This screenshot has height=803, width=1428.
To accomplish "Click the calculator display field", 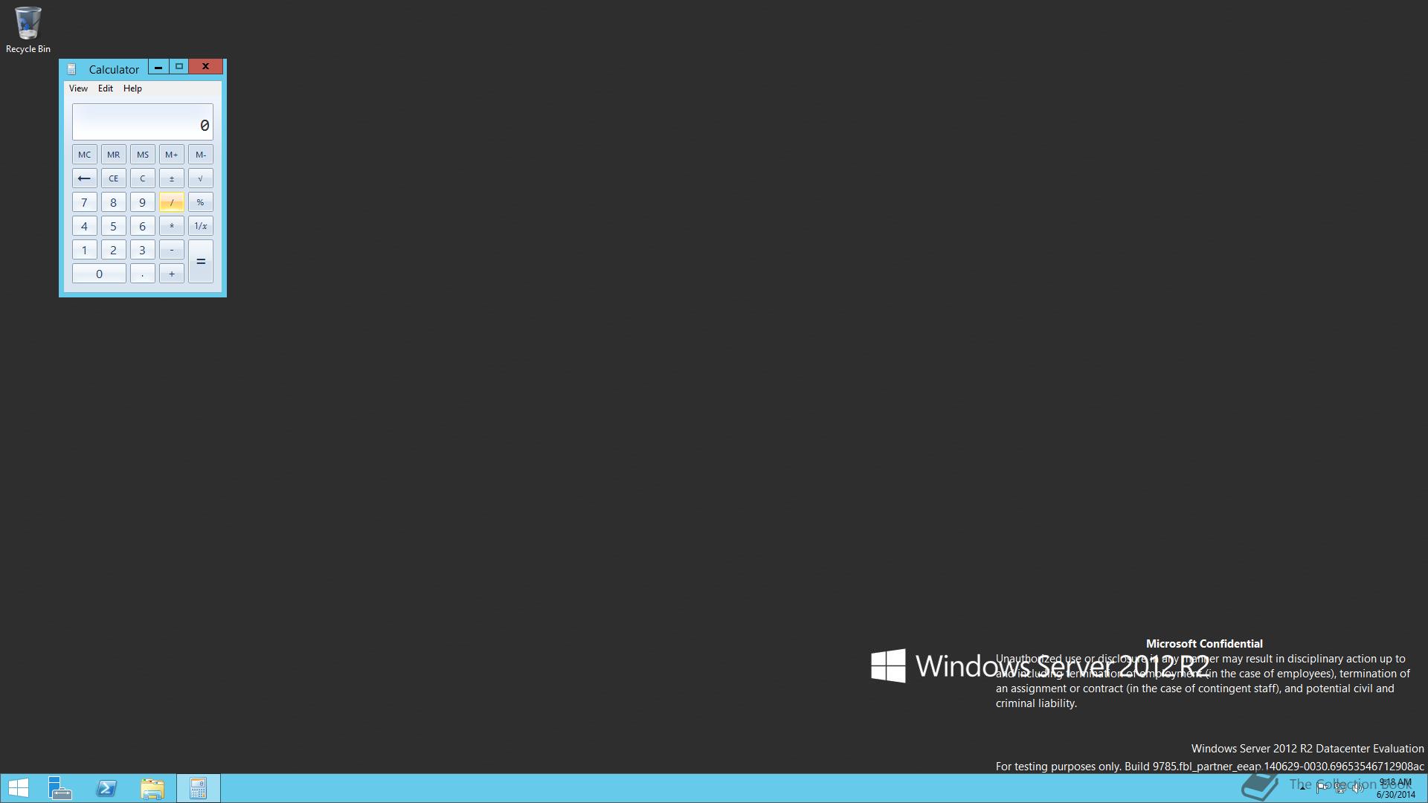I will [x=142, y=122].
